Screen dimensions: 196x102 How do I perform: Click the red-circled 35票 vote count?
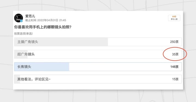[175, 54]
